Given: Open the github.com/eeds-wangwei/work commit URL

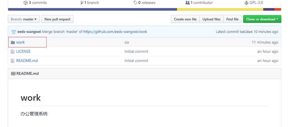Looking at the screenshot, I should (115, 32).
